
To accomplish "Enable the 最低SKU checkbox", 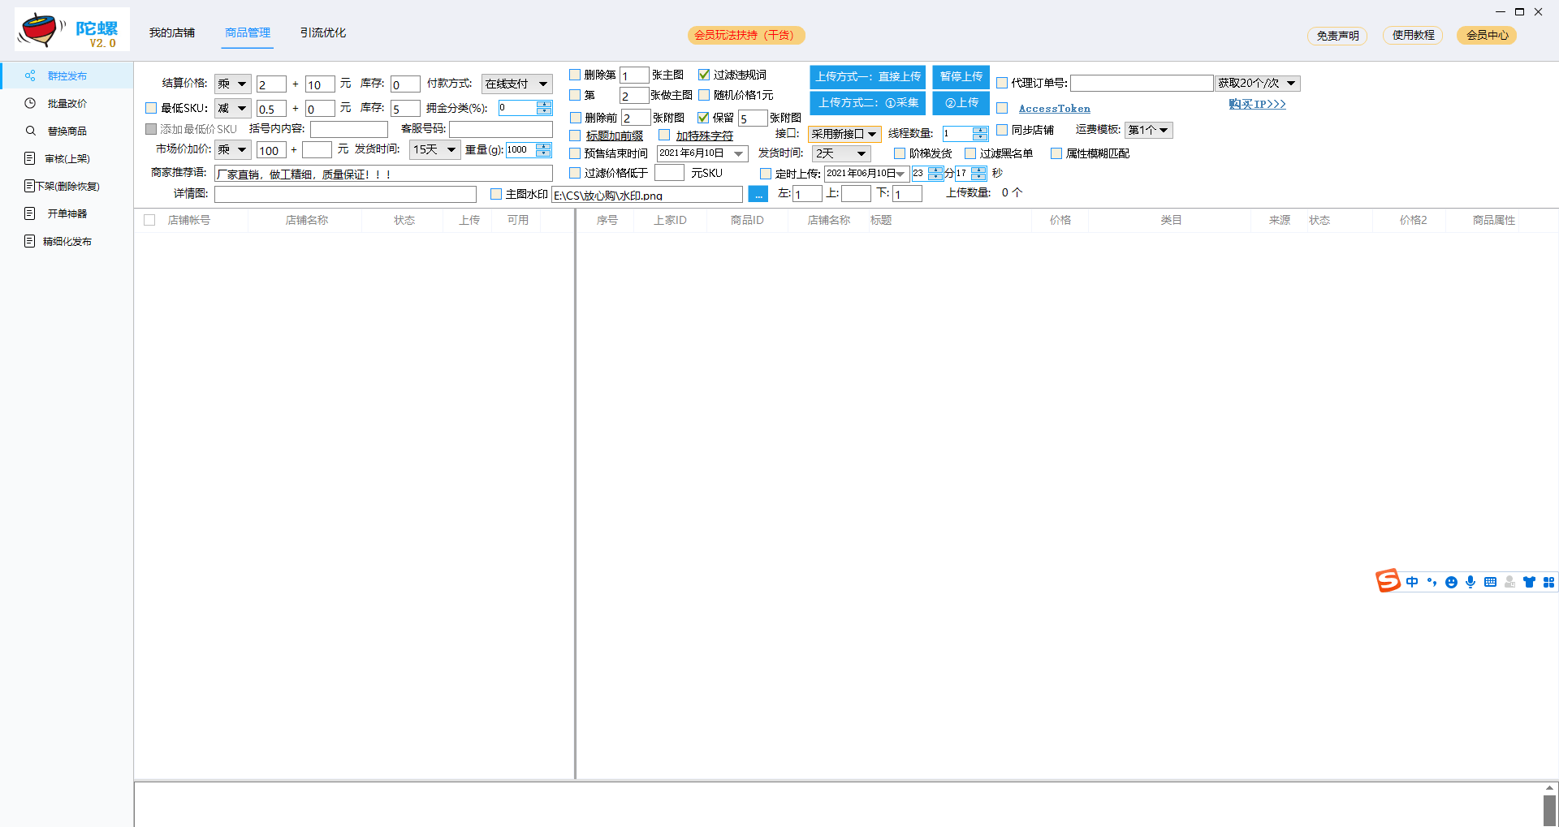I will coord(151,108).
